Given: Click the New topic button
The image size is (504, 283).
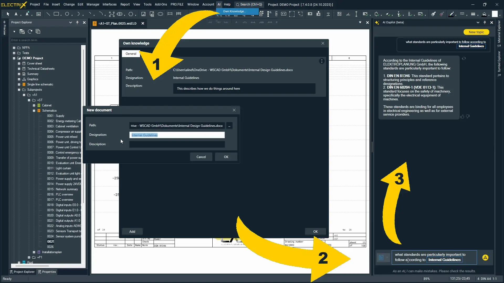Looking at the screenshot, I should [x=476, y=32].
